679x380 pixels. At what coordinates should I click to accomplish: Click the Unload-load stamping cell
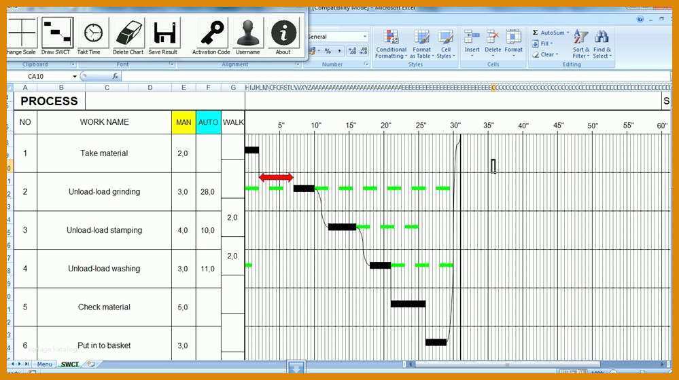click(x=105, y=230)
